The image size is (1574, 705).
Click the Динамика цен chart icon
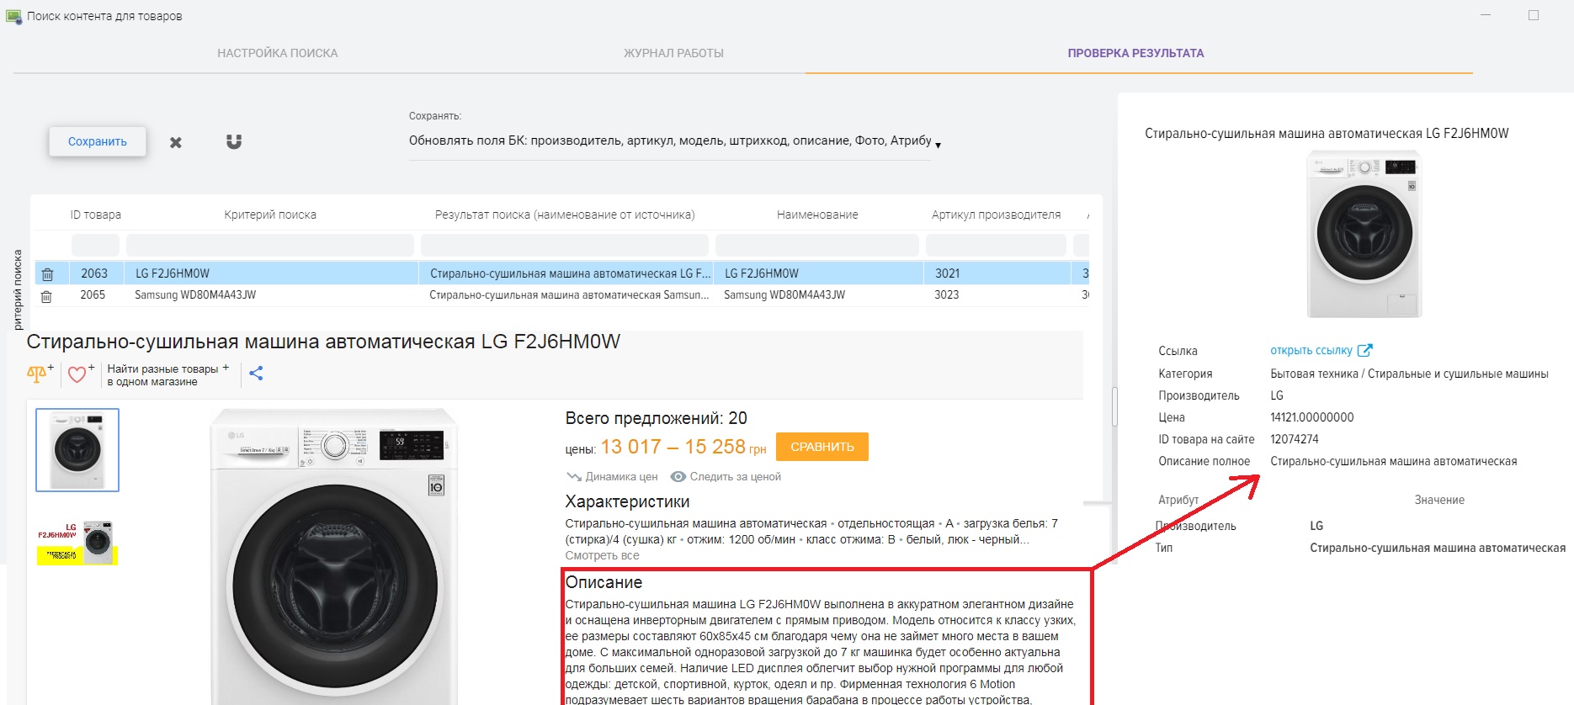click(574, 476)
